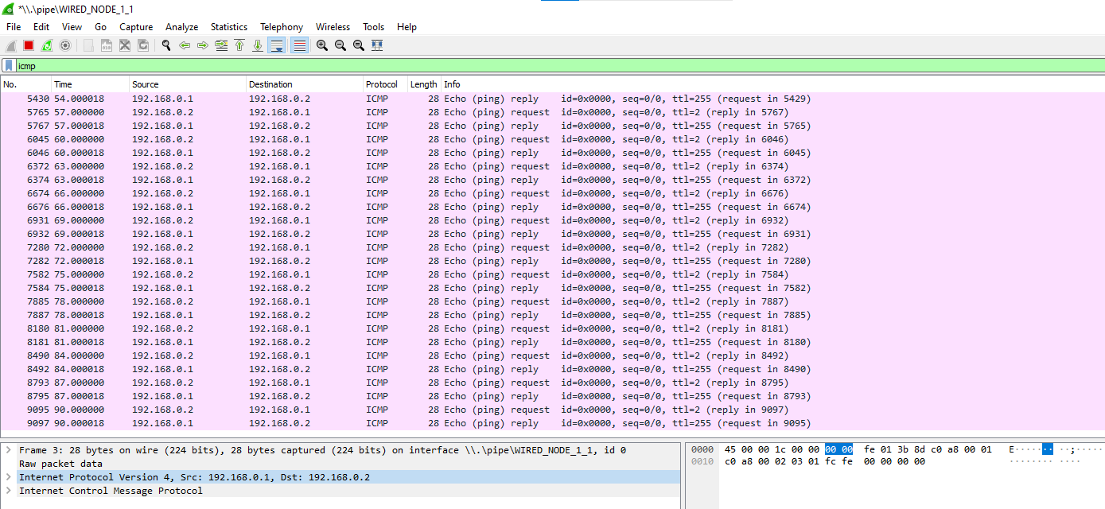Open the Go menu
1105x509 pixels.
100,26
